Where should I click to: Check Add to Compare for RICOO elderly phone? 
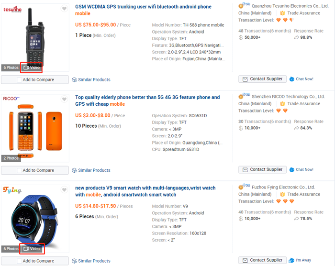click(20, 170)
